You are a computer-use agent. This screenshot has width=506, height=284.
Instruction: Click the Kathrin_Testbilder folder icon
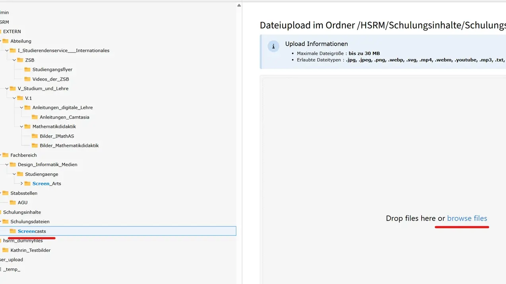6,250
